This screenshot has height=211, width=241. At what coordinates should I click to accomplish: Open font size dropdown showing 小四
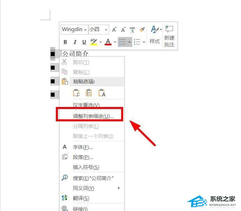tap(106, 30)
